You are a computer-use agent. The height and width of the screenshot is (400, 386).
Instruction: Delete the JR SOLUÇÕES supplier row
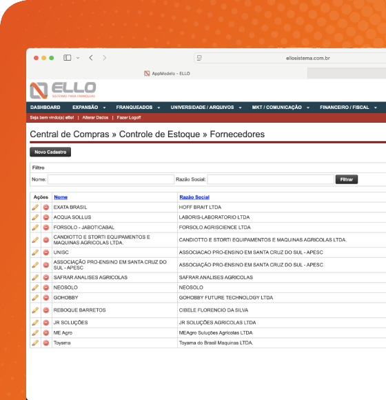46,323
